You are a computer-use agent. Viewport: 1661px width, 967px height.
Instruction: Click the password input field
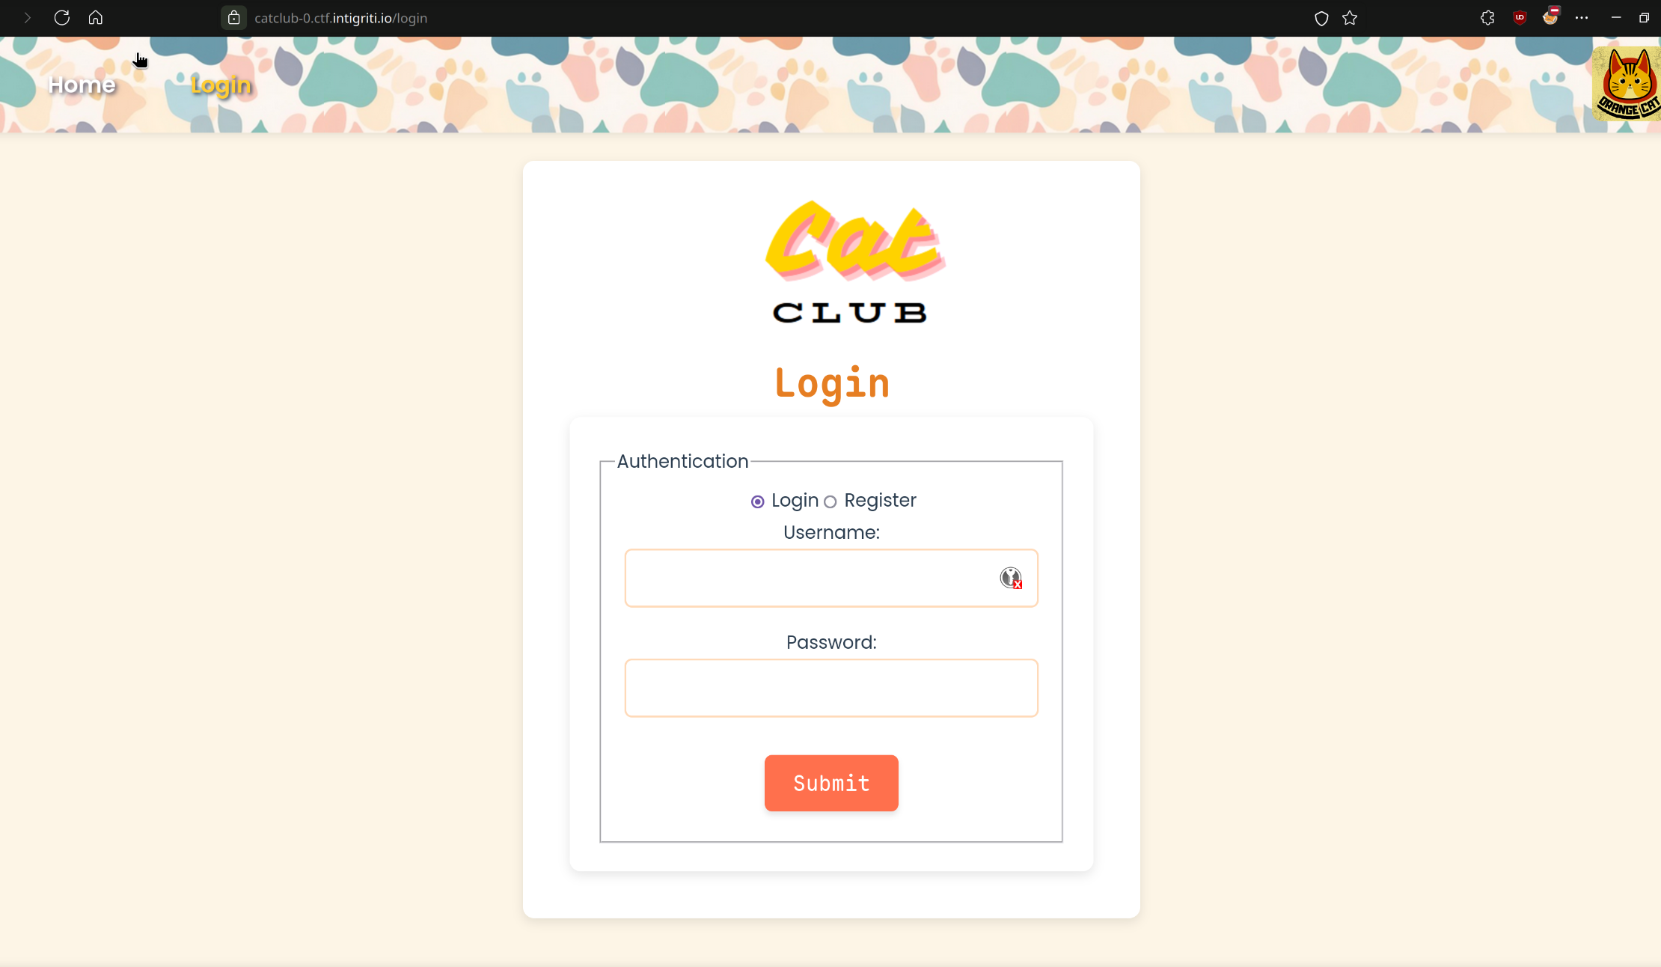pyautogui.click(x=830, y=687)
